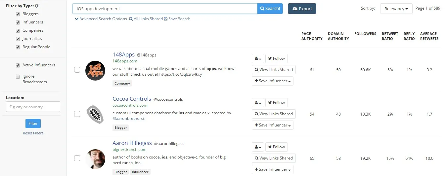Select the Aaron Hillegass row checkbox
This screenshot has width=445, height=176.
click(77, 158)
